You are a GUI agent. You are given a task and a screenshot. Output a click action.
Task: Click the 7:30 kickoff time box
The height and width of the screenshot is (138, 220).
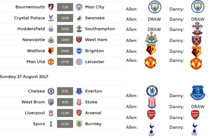click(x=65, y=7)
